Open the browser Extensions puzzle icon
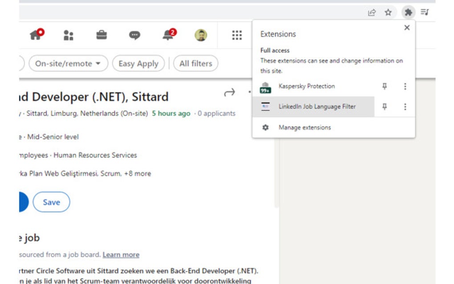Screen dimensions: 454x284 tap(408, 12)
